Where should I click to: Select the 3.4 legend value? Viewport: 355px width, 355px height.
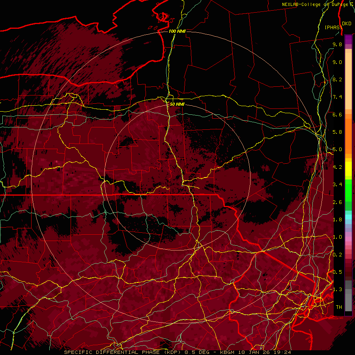tap(337, 185)
